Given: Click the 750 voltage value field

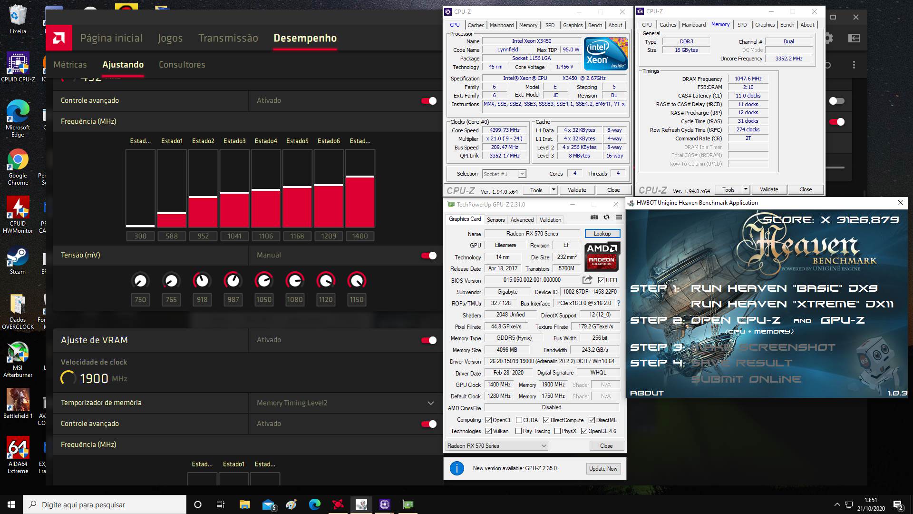Looking at the screenshot, I should pyautogui.click(x=140, y=300).
